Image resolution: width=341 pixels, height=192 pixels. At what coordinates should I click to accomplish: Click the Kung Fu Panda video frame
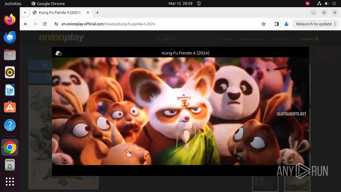(x=180, y=111)
